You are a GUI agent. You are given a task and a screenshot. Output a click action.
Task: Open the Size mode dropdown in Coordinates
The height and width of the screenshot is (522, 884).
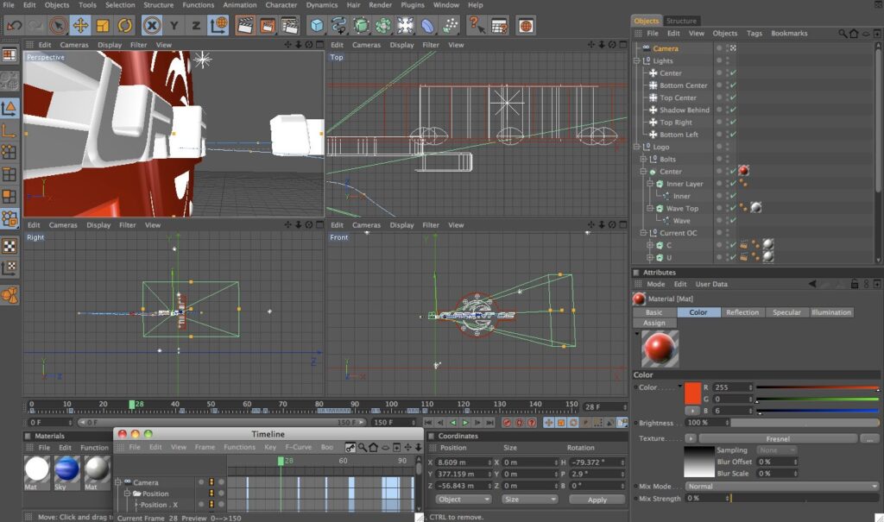(x=530, y=500)
